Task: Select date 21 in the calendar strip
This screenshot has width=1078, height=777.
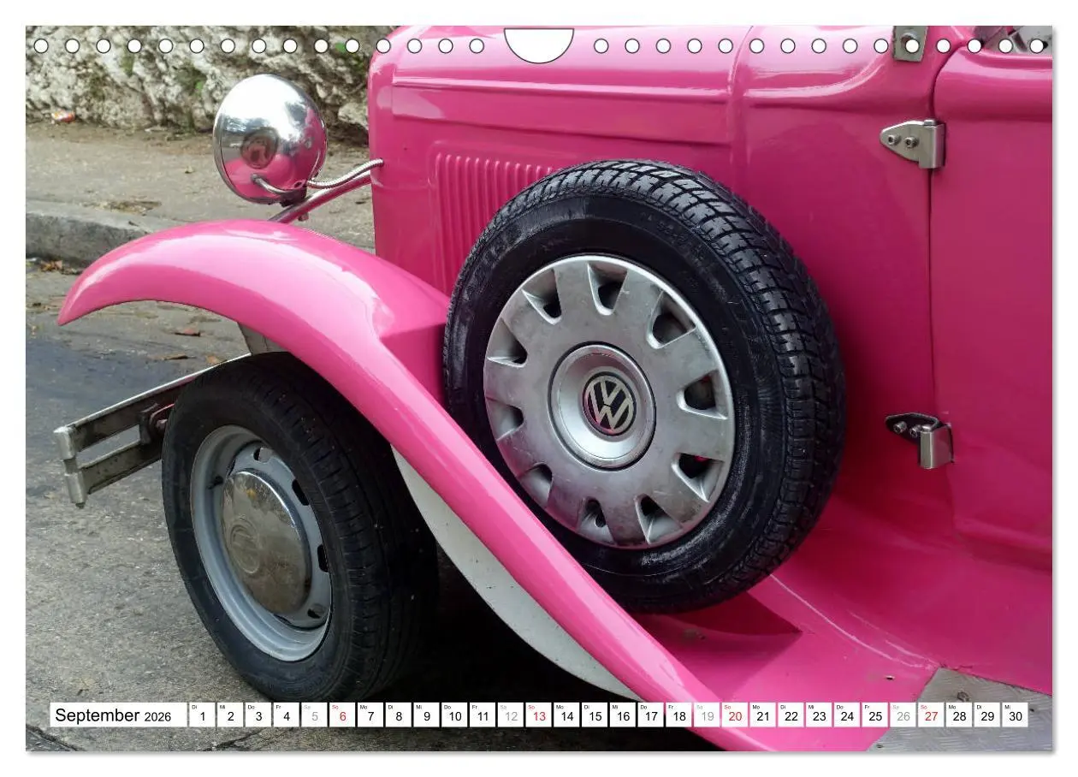Action: point(762,715)
